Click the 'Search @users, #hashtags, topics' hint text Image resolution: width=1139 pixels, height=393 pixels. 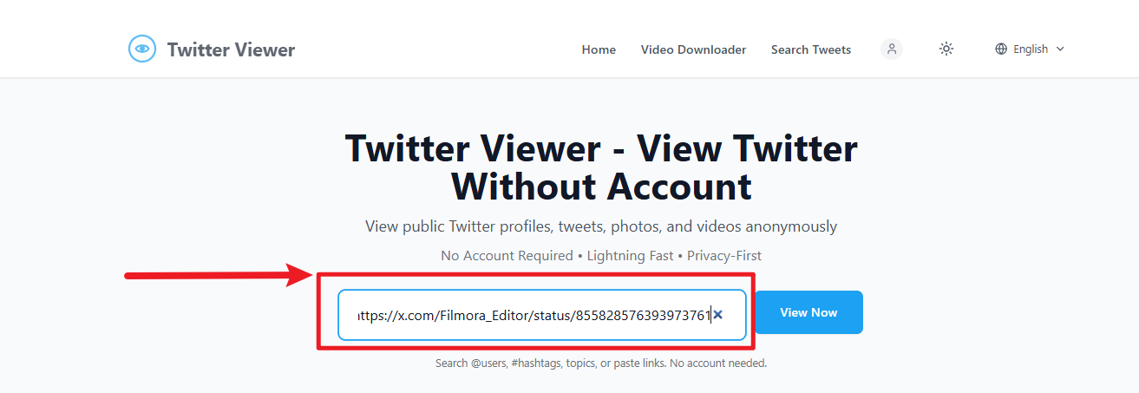[601, 364]
